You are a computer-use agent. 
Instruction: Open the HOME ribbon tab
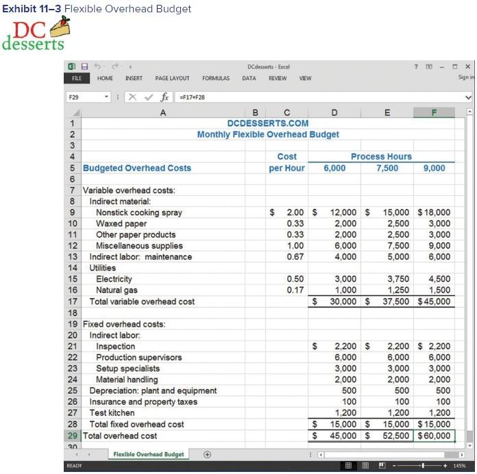click(x=105, y=78)
